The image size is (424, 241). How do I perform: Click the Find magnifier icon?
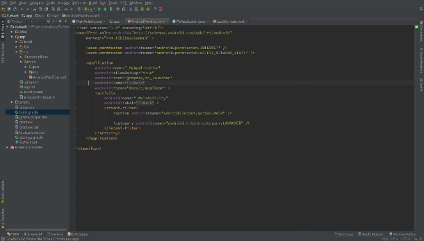(x=53, y=9)
